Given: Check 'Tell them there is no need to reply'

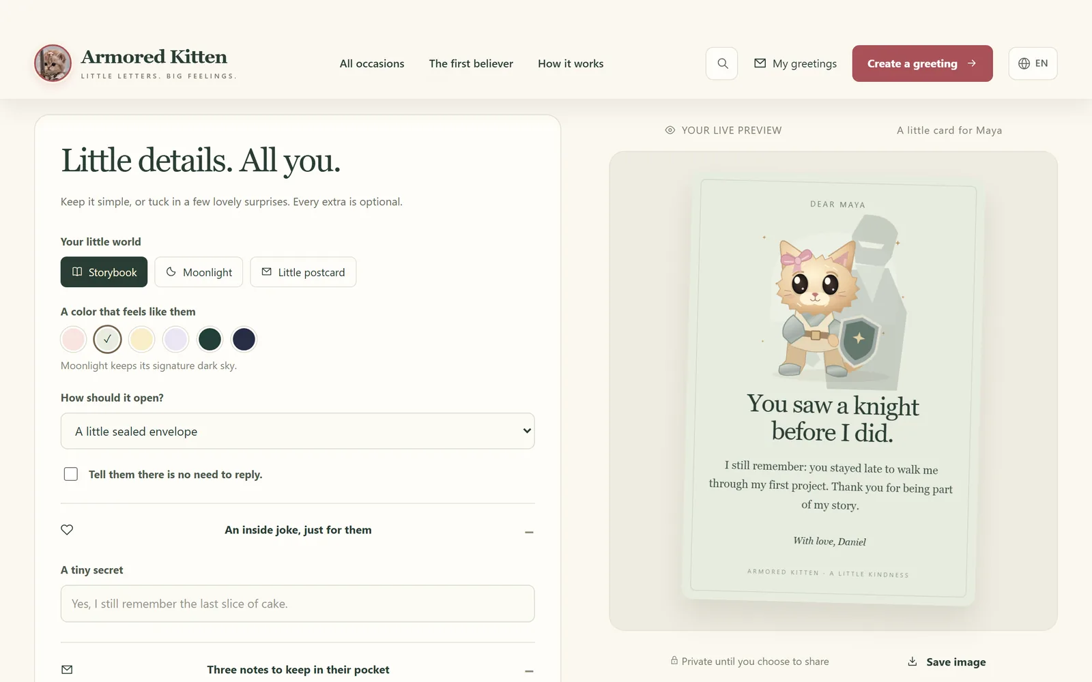Looking at the screenshot, I should pos(71,474).
